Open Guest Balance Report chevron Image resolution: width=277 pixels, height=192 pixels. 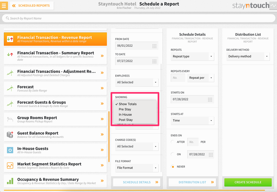pos(102,135)
